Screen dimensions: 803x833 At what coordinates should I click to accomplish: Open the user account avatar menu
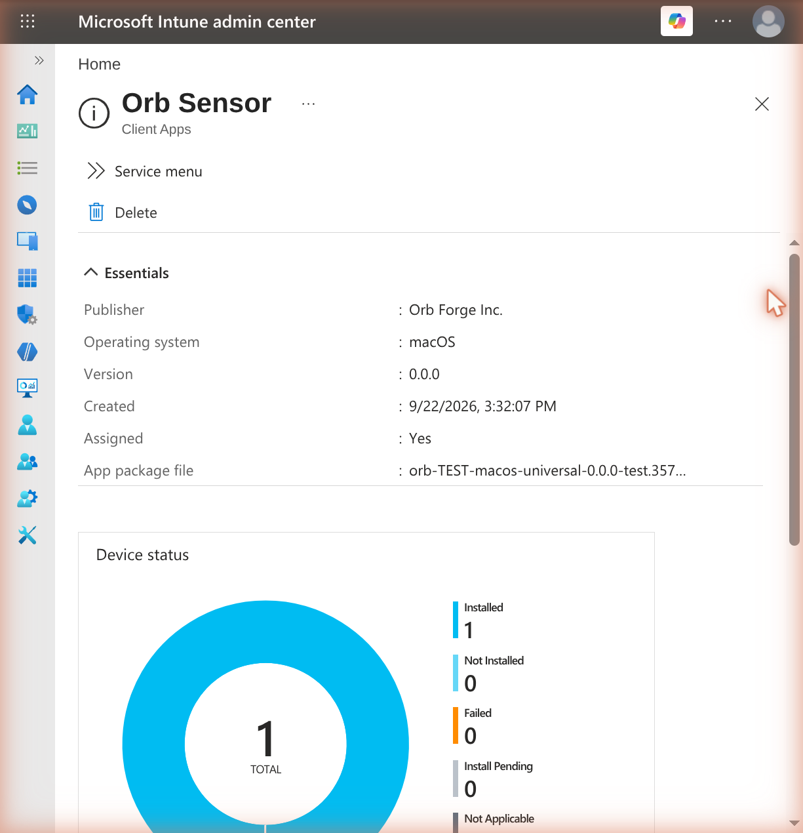pyautogui.click(x=768, y=22)
